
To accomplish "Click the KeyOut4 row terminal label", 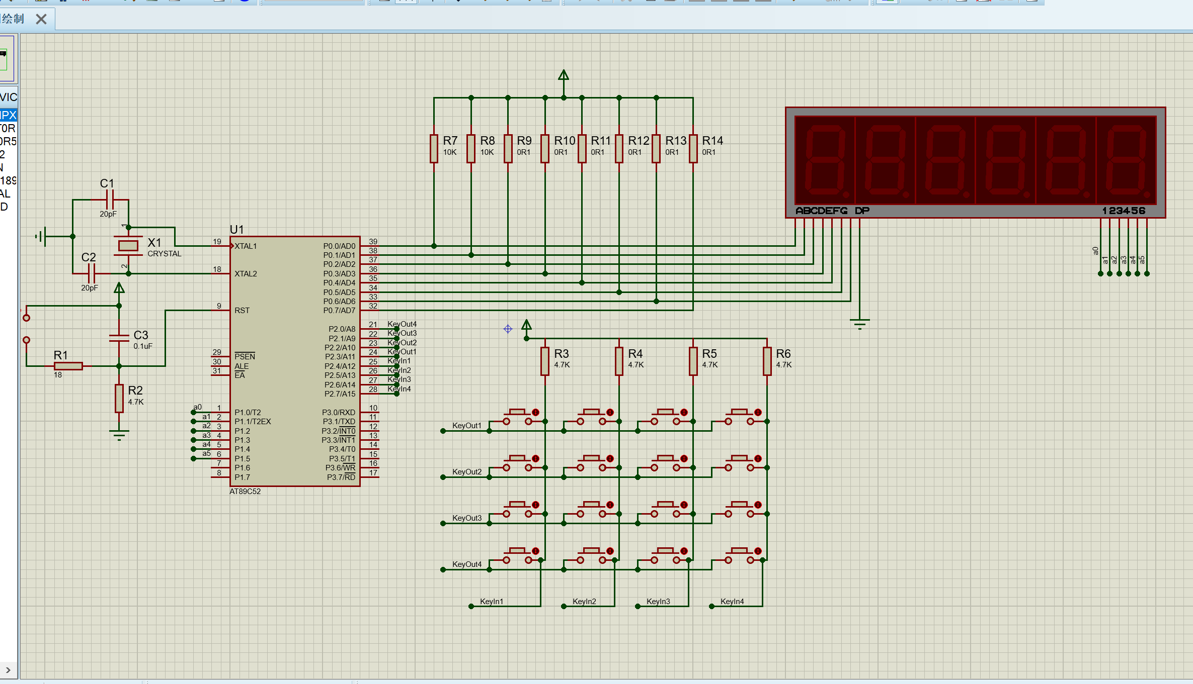I will tap(467, 564).
